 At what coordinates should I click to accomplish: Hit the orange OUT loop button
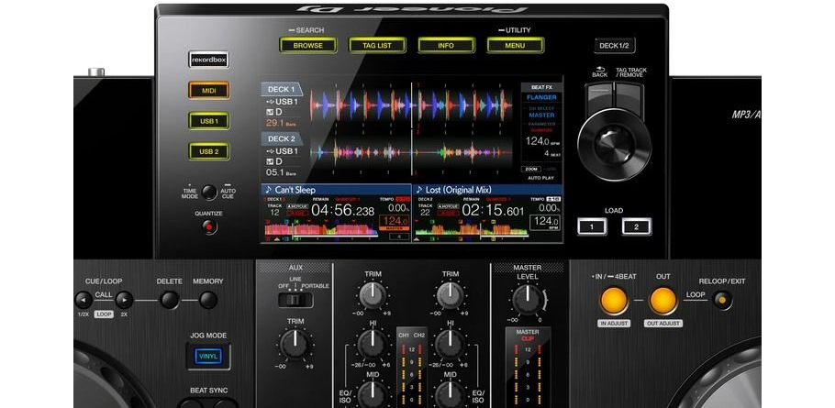[x=663, y=301]
